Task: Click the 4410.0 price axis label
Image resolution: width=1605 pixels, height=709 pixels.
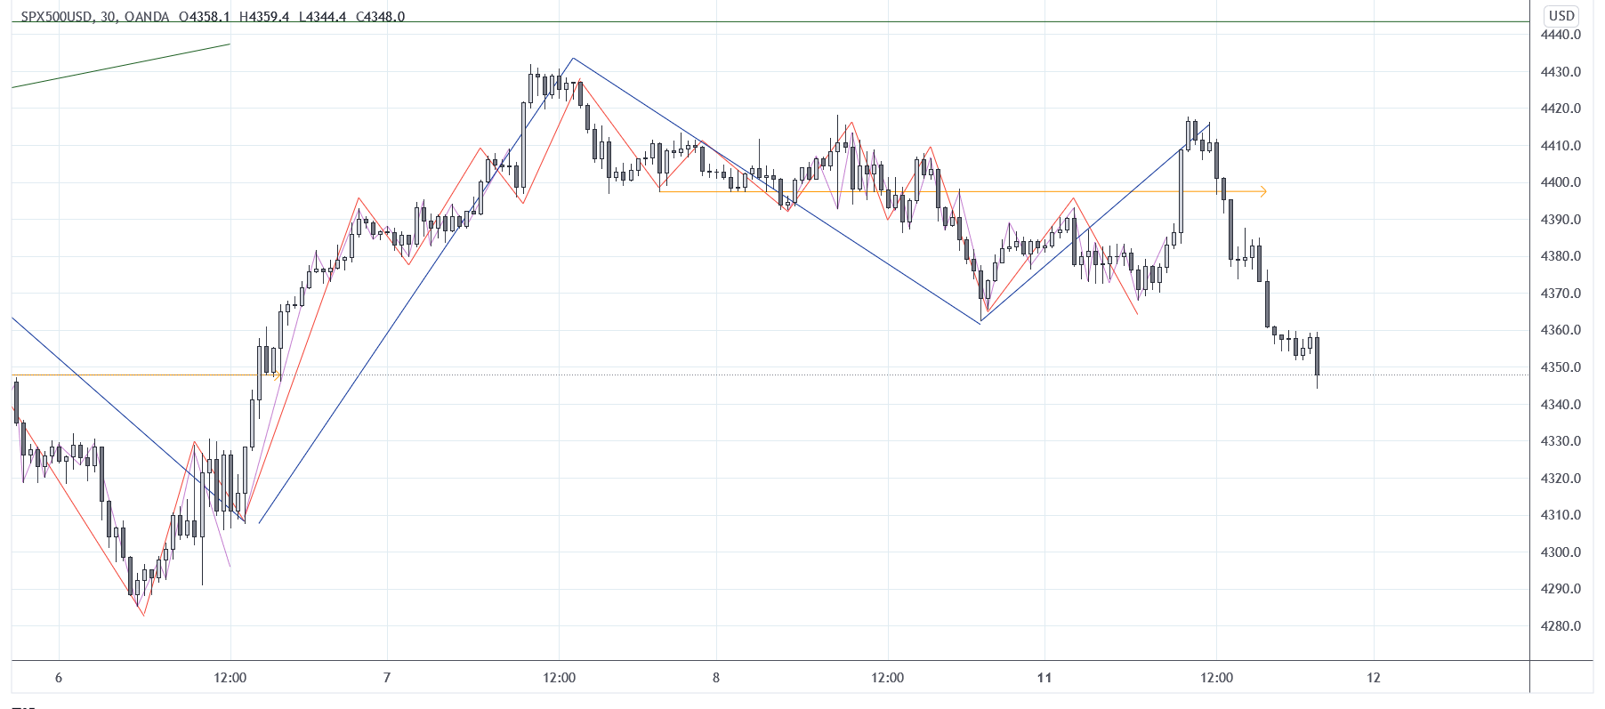Action: pos(1561,146)
